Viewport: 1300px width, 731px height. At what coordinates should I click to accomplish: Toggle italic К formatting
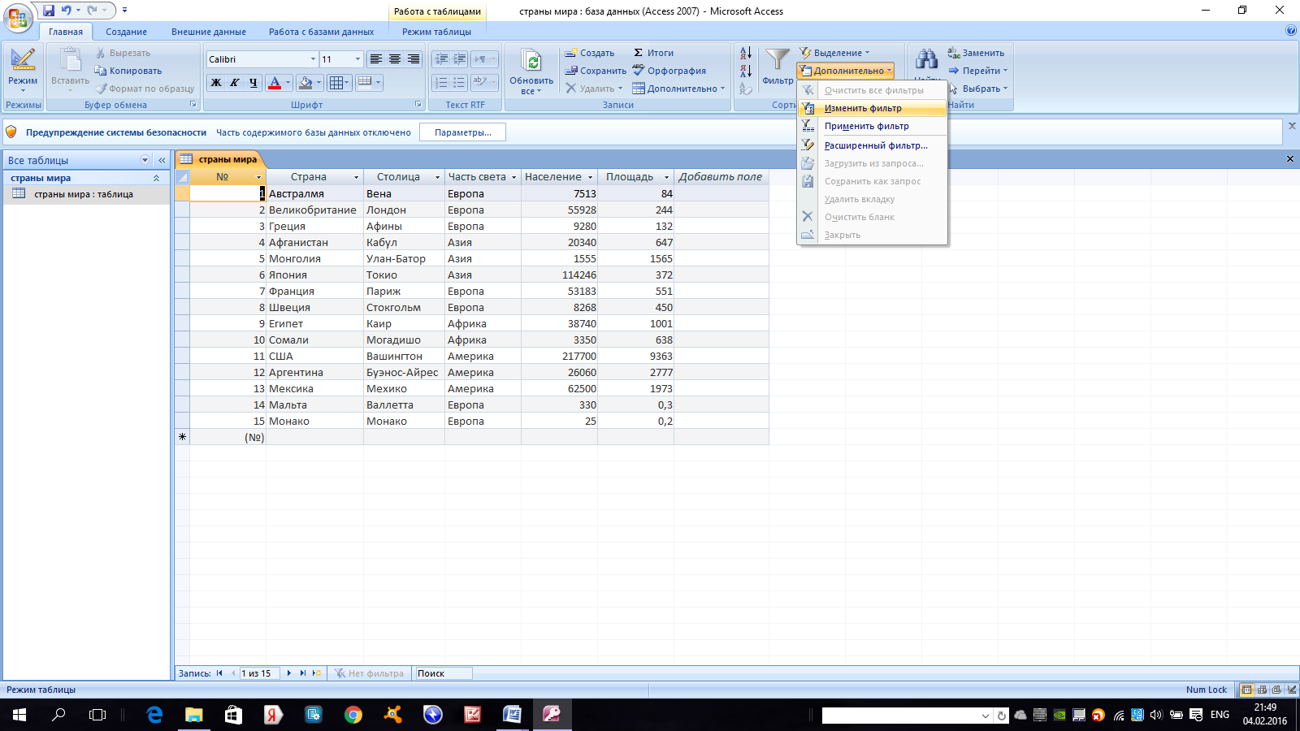[x=235, y=82]
